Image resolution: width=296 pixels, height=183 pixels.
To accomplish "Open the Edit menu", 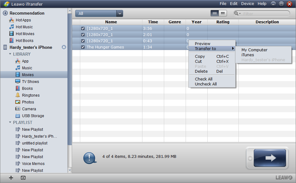I will coord(234,4).
